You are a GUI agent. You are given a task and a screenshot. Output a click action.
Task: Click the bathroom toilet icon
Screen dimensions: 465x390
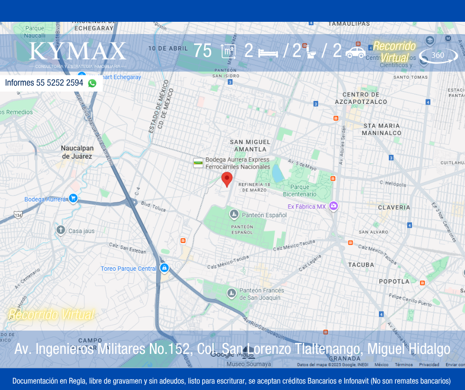click(311, 51)
